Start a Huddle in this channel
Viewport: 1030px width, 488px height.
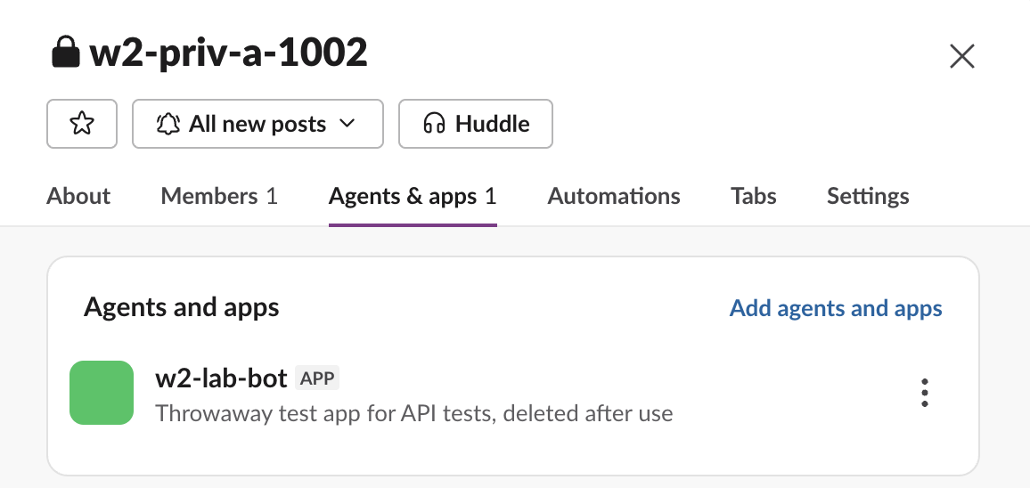476,124
